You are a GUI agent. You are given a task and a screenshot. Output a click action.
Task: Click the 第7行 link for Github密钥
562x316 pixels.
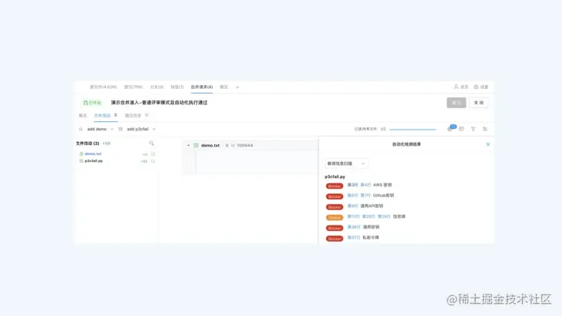tap(365, 196)
